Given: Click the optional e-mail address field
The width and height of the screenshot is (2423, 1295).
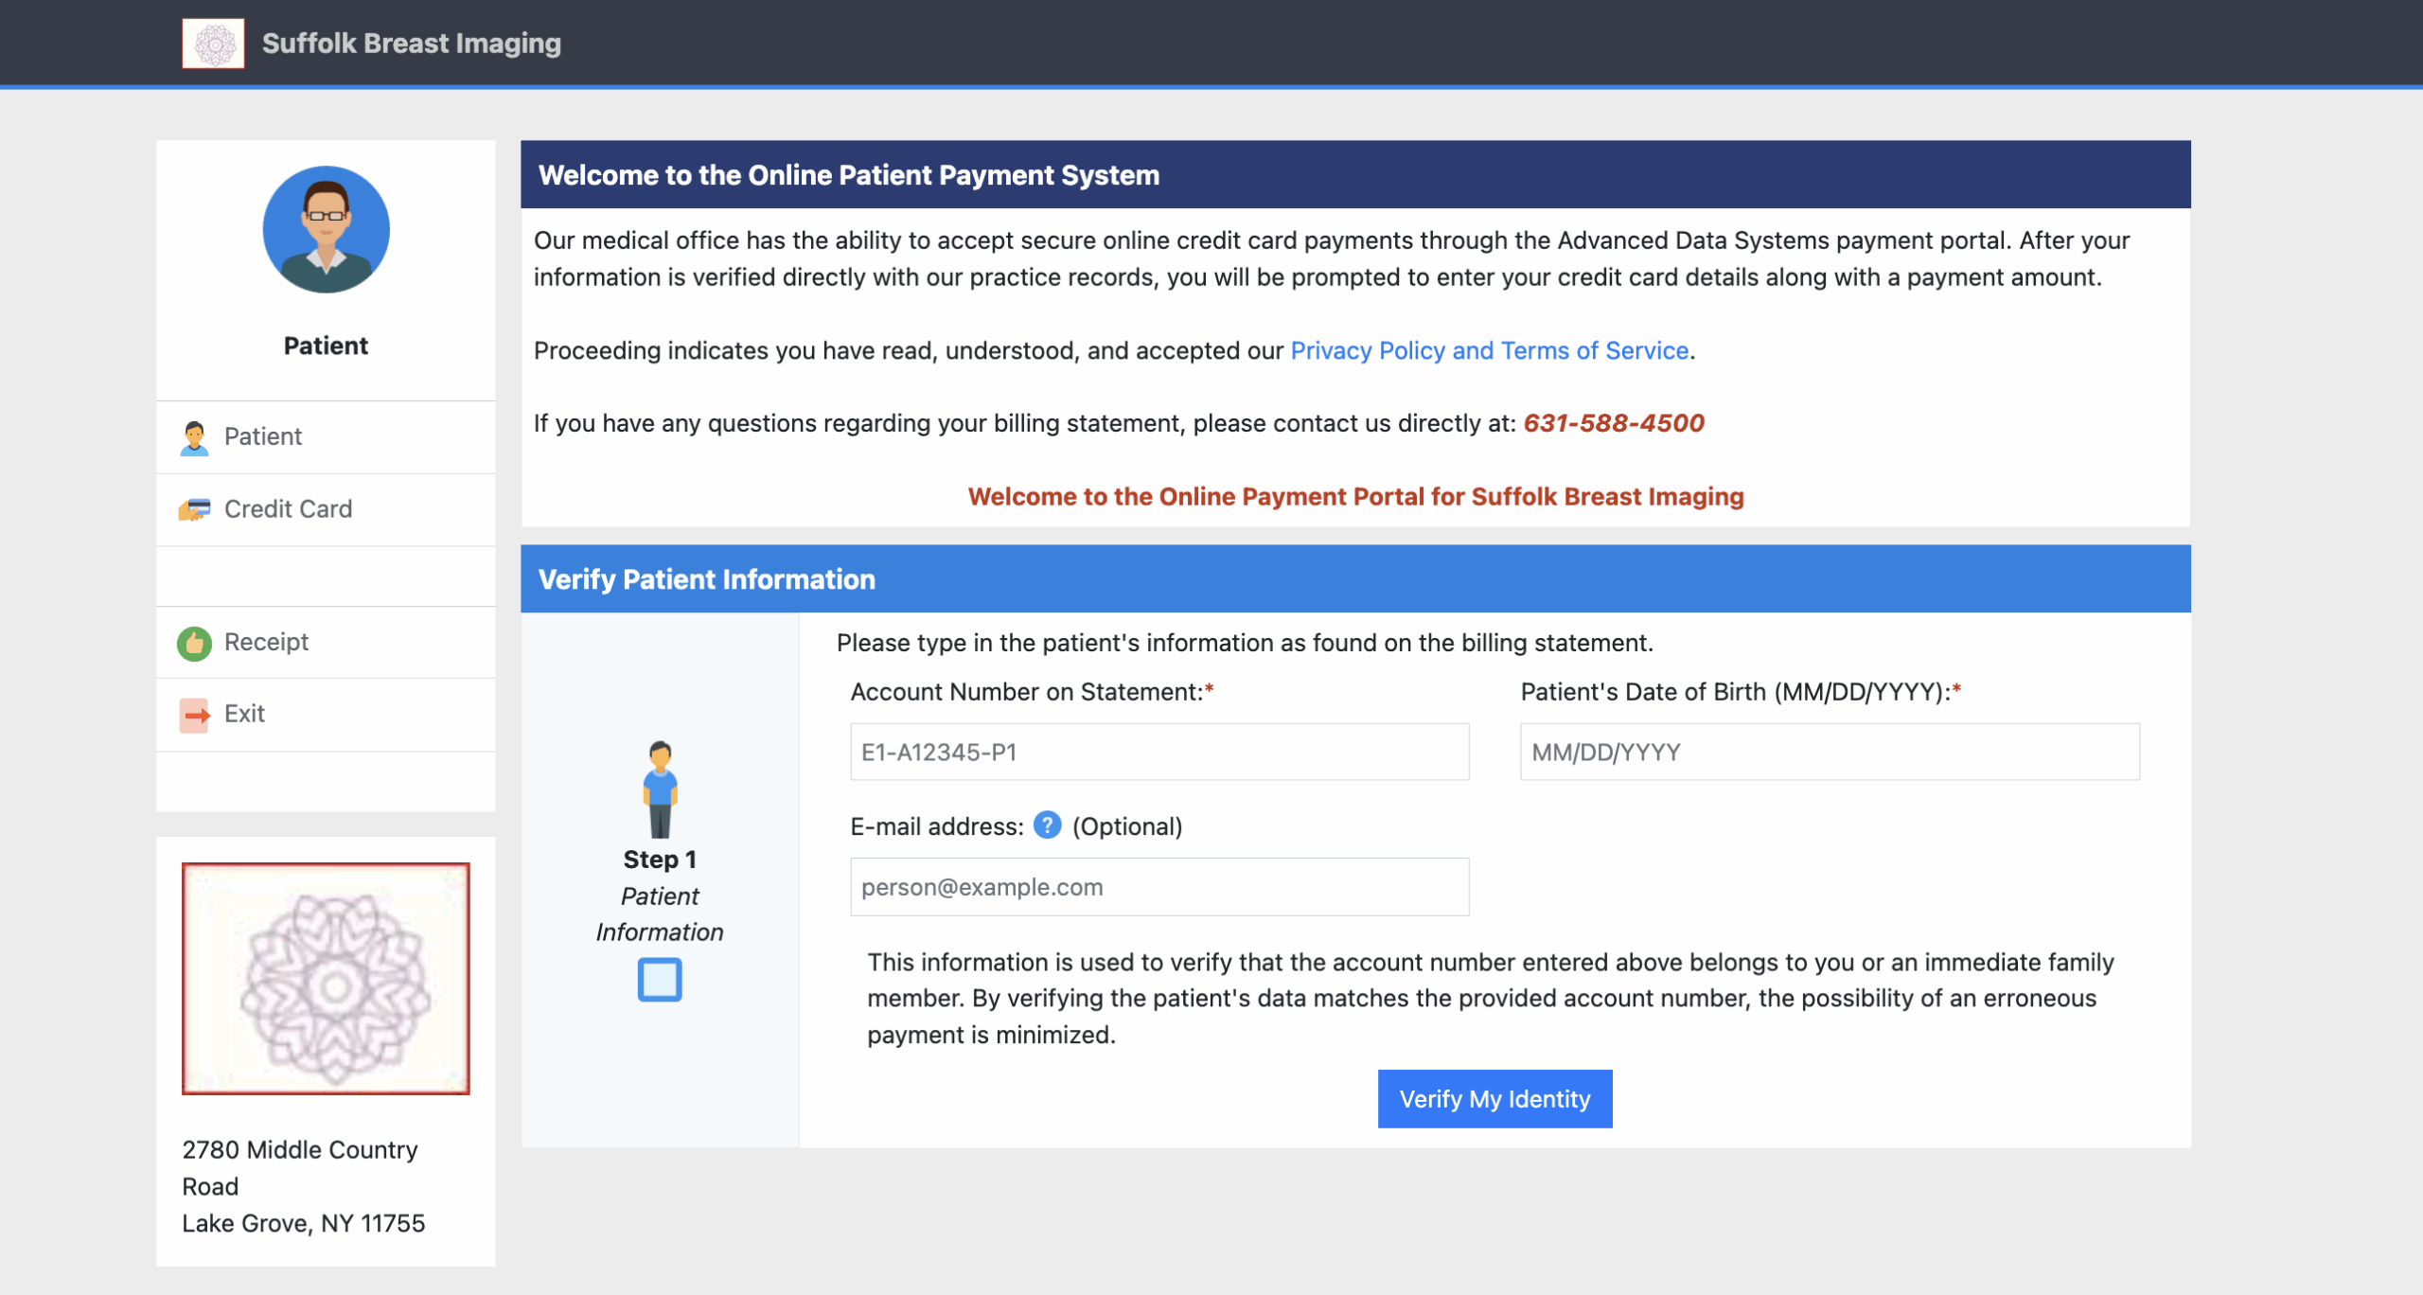Looking at the screenshot, I should point(1159,886).
